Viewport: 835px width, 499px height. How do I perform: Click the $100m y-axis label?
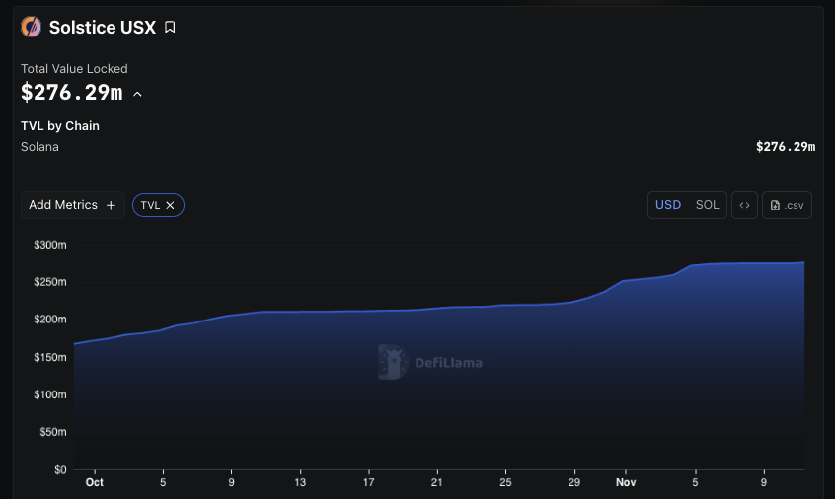coord(50,394)
